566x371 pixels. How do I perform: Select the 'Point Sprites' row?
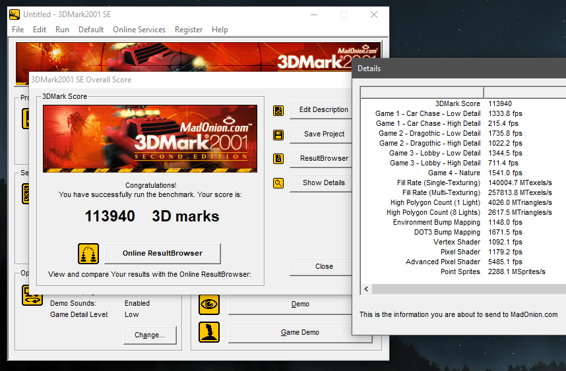464,272
